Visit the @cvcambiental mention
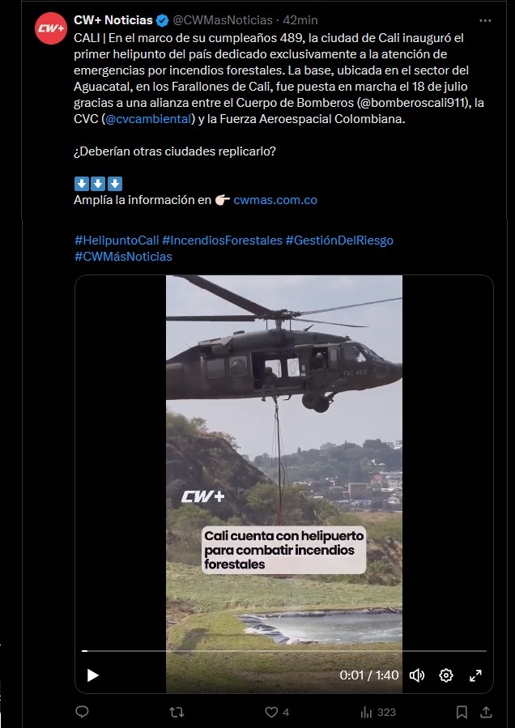Viewport: 515px width, 728px height. pos(148,119)
